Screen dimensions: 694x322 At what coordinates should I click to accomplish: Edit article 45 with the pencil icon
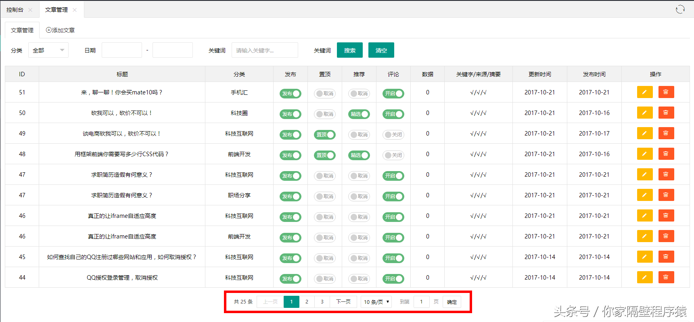645,257
